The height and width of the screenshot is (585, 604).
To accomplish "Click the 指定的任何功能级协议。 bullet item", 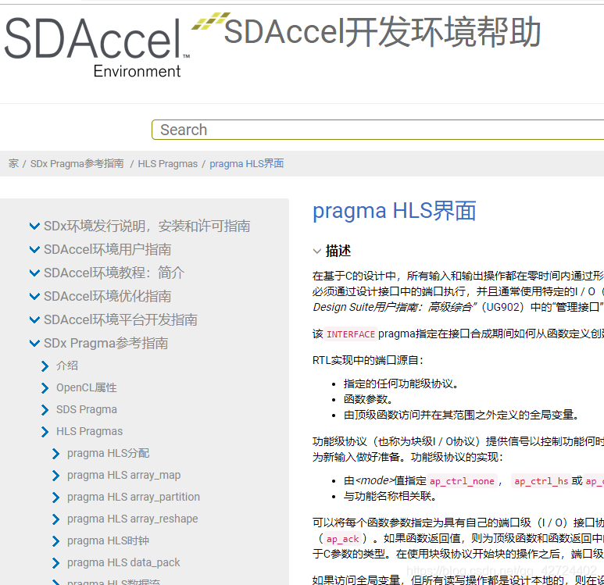I will 401,384.
